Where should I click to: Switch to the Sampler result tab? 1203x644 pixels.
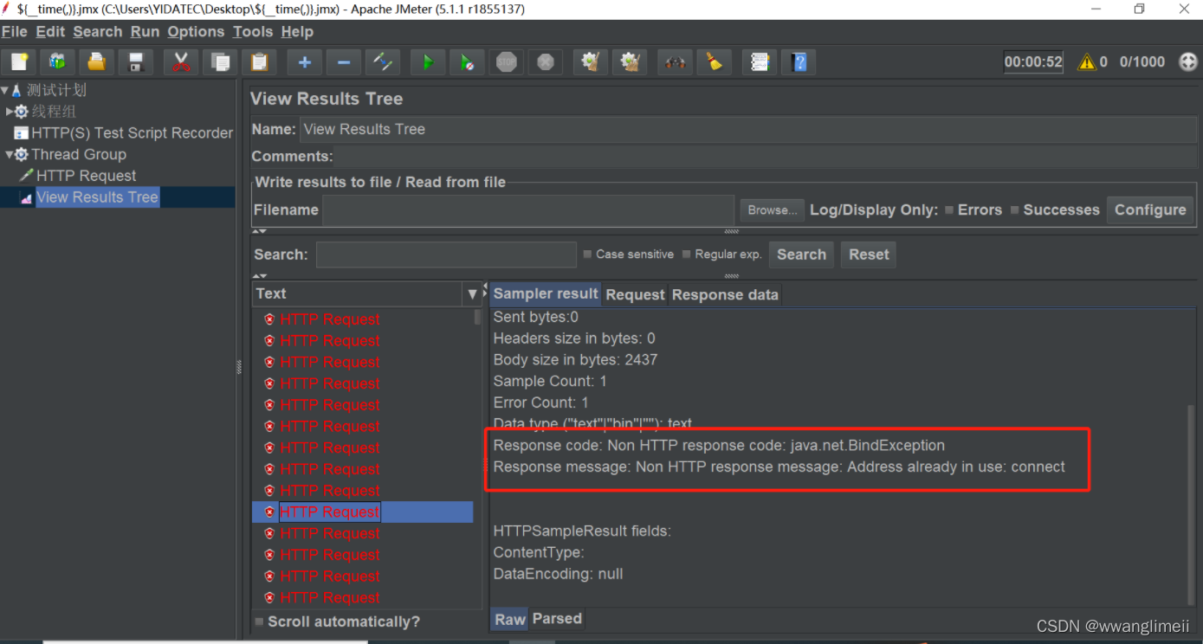click(x=546, y=293)
